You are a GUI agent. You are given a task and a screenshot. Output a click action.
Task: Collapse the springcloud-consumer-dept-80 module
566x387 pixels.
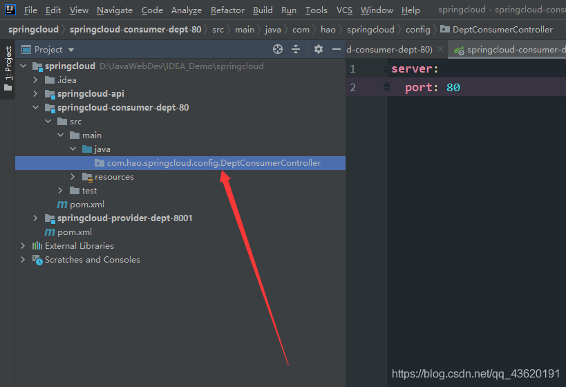[x=35, y=108]
